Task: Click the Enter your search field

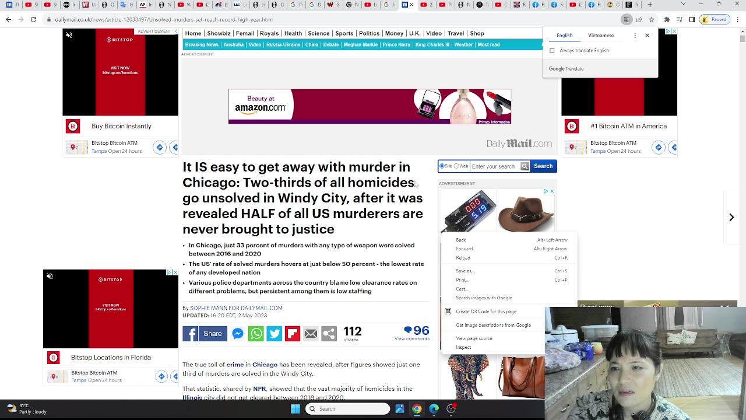Action: pyautogui.click(x=495, y=166)
